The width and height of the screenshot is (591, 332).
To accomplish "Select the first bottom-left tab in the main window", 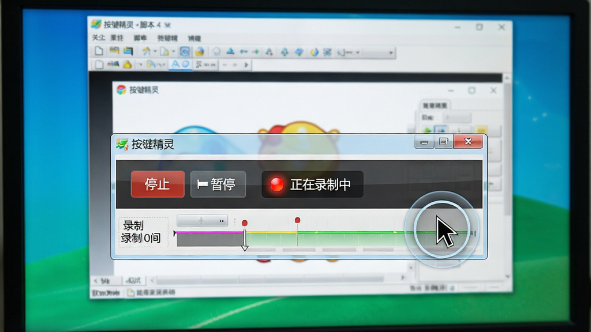I will [x=105, y=281].
